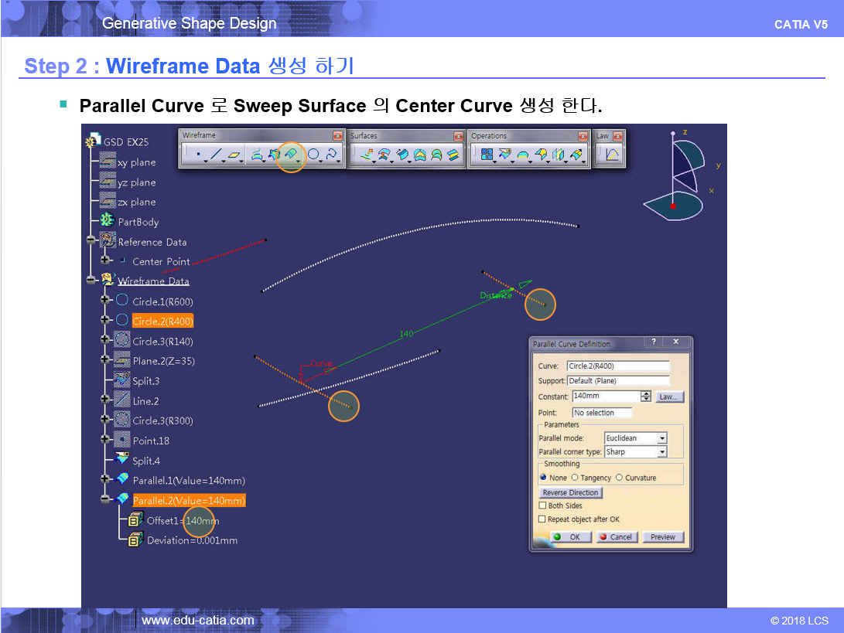
Task: Click the Constant value spinner arrows
Action: (x=646, y=396)
